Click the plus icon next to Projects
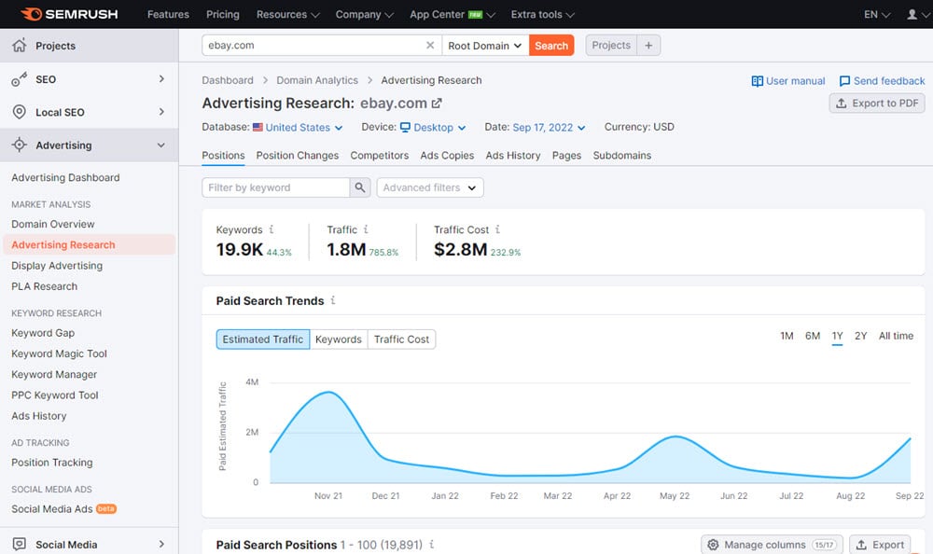Screen dimensions: 933x554 point(649,46)
